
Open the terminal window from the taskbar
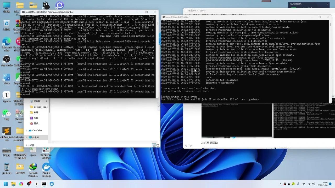pos(44,184)
